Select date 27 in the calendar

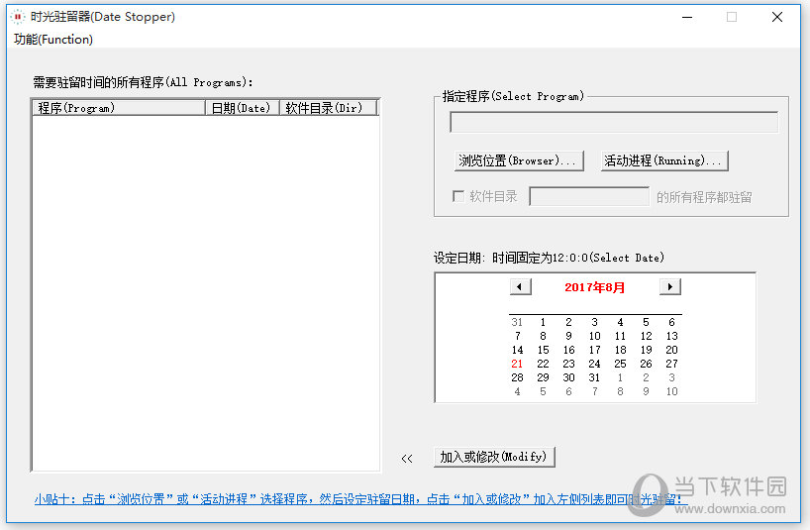671,364
